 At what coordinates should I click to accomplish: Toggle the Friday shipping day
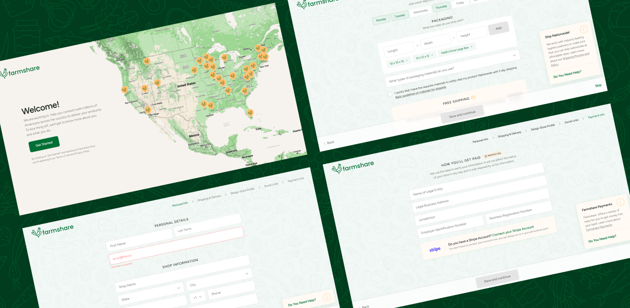click(460, 3)
